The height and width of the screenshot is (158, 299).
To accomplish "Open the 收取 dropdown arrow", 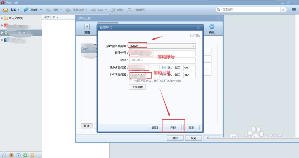I will point(19,10).
